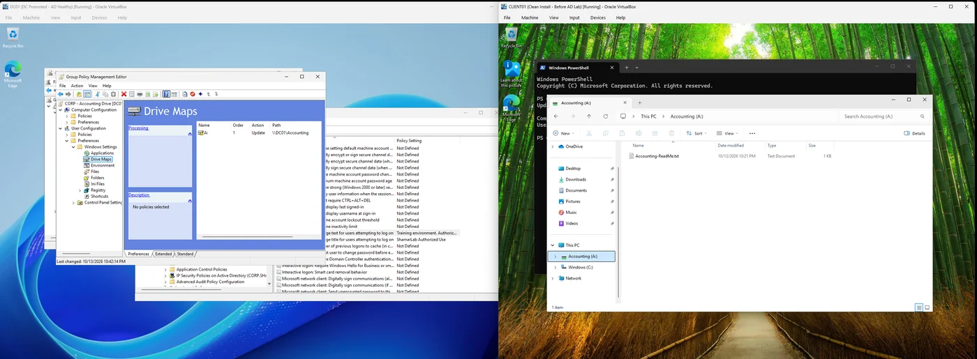
Task: Open Action menu in Group Policy Management Editor
Action: tap(77, 86)
